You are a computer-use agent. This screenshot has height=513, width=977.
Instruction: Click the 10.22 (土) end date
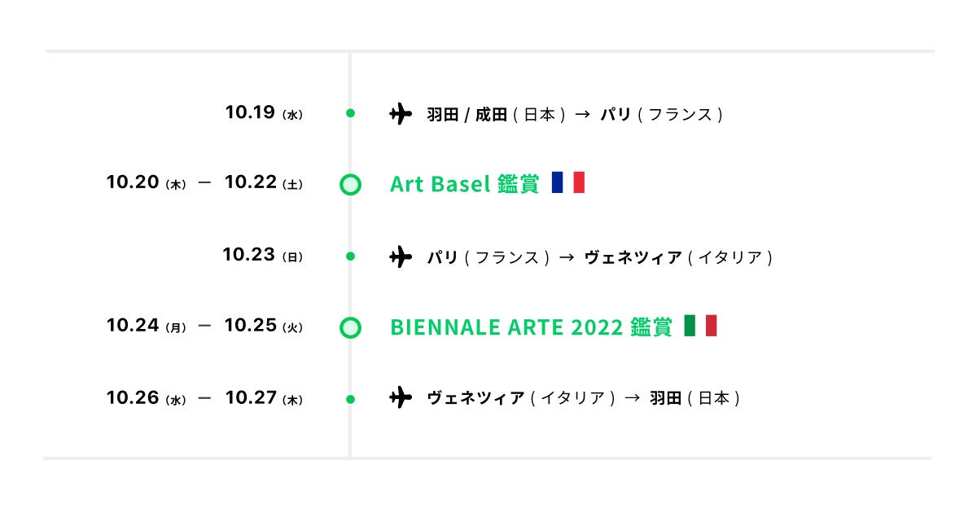(264, 183)
